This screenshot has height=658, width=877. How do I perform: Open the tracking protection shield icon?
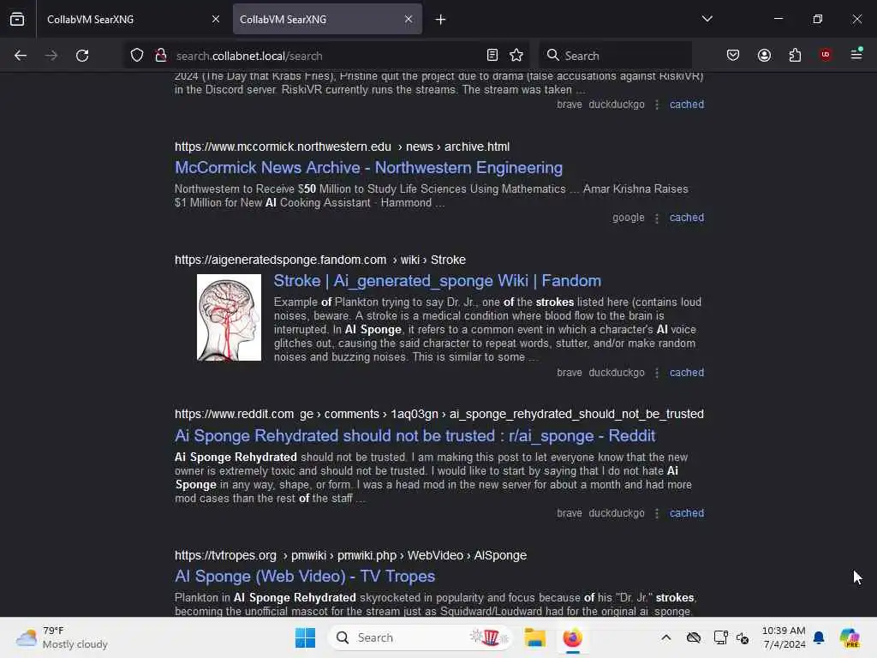coord(137,56)
